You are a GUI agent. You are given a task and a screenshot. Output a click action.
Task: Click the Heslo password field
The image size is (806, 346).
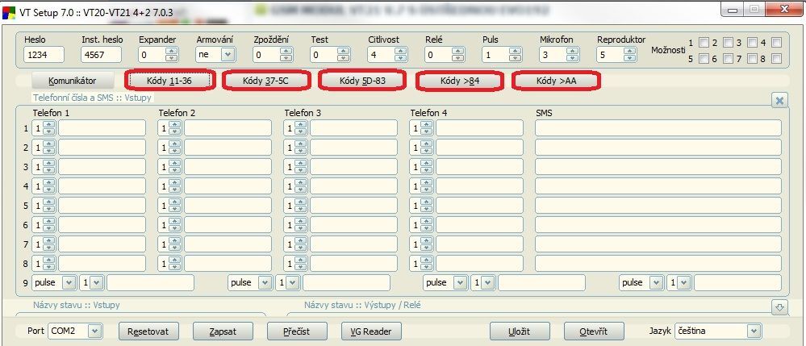pos(43,55)
